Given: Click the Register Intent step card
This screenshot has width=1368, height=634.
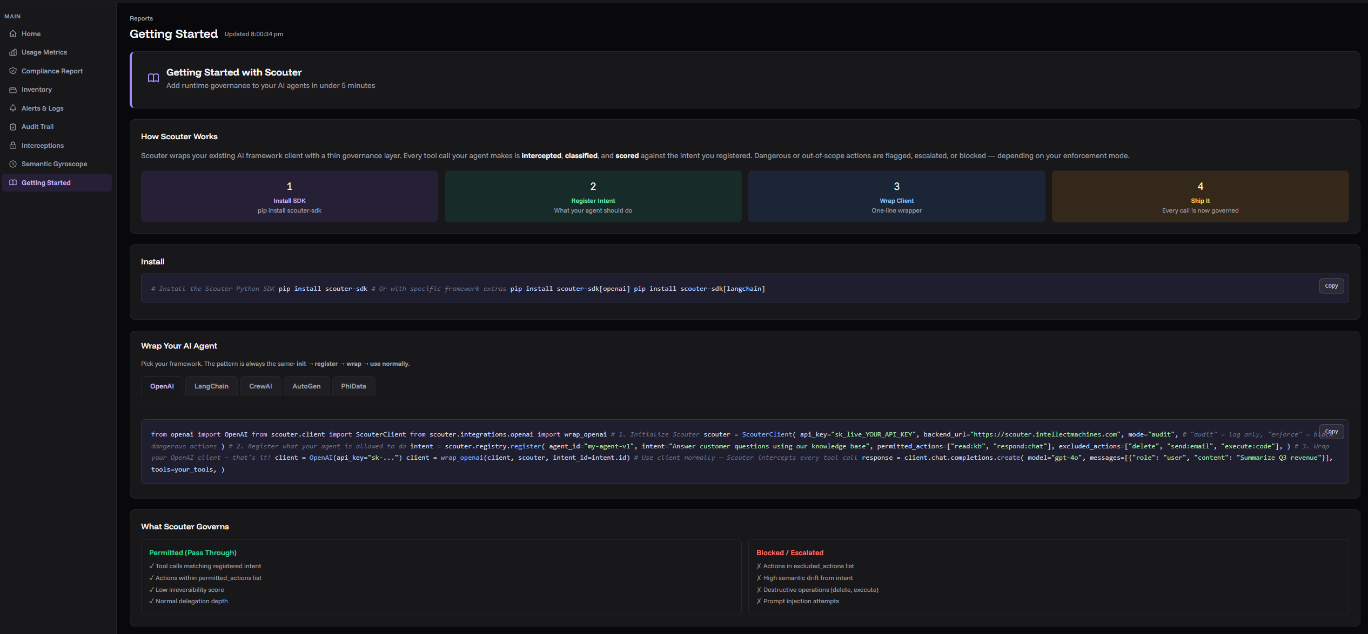Looking at the screenshot, I should pyautogui.click(x=593, y=197).
